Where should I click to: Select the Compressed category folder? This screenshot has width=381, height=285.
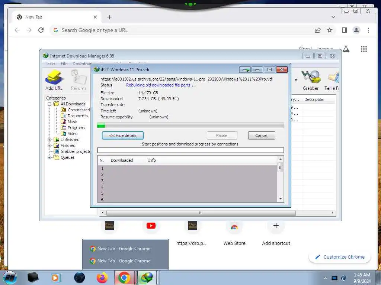75,110
